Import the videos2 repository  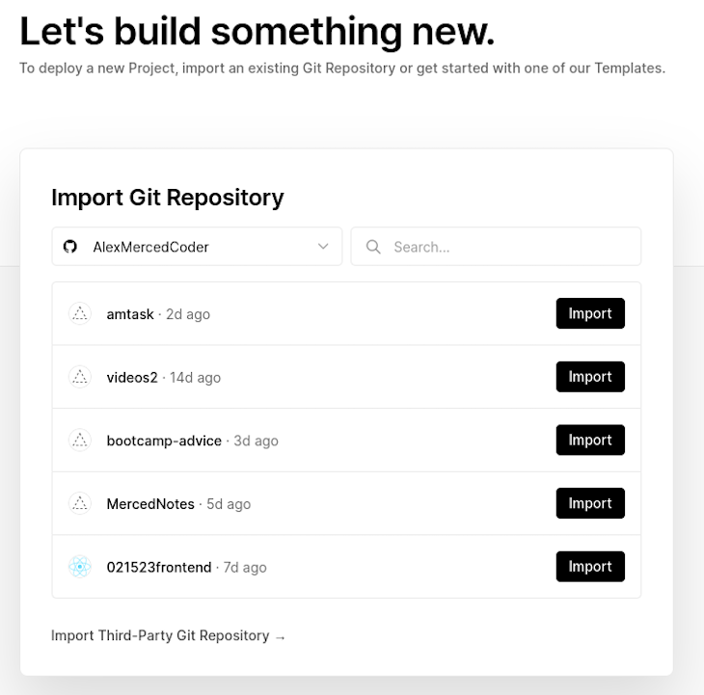coord(590,377)
